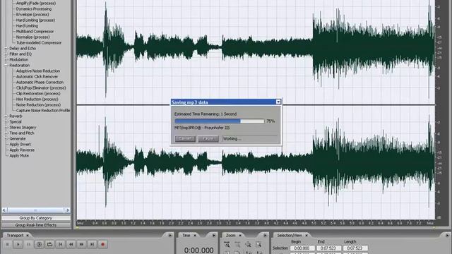Screen dimensions: 452x254
Task: Select Multiband Compressor effect
Action: point(35,31)
